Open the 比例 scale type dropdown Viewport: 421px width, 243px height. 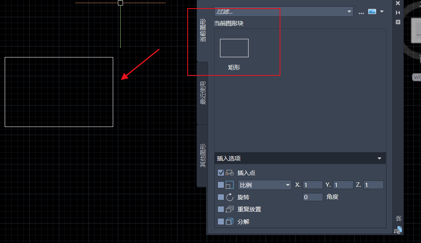265,185
